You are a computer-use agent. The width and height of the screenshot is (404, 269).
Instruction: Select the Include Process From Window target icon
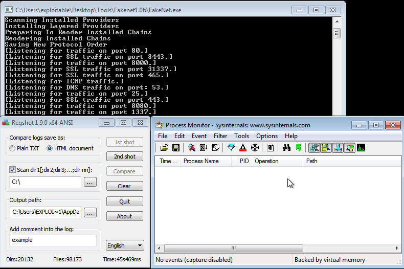pos(255,148)
